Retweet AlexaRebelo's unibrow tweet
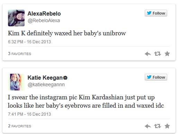Image resolution: width=179 pixels, height=134 pixels. pyautogui.click(x=158, y=54)
